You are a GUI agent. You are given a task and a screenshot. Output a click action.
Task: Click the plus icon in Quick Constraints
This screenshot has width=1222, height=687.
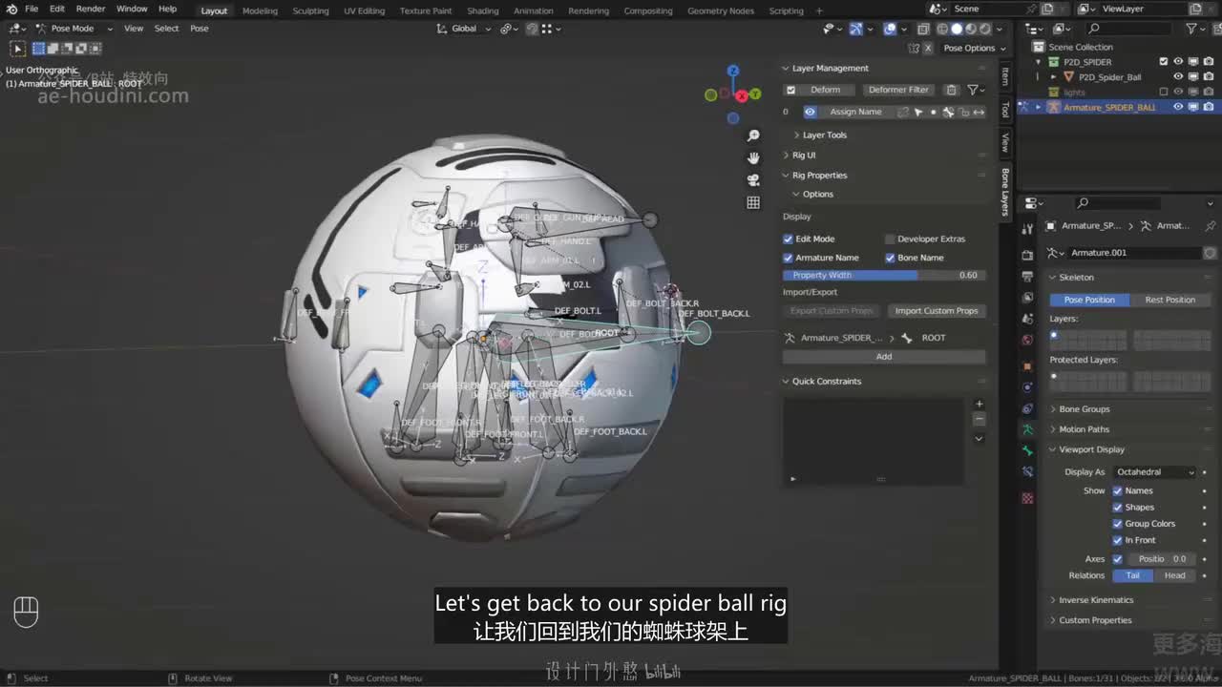click(979, 404)
